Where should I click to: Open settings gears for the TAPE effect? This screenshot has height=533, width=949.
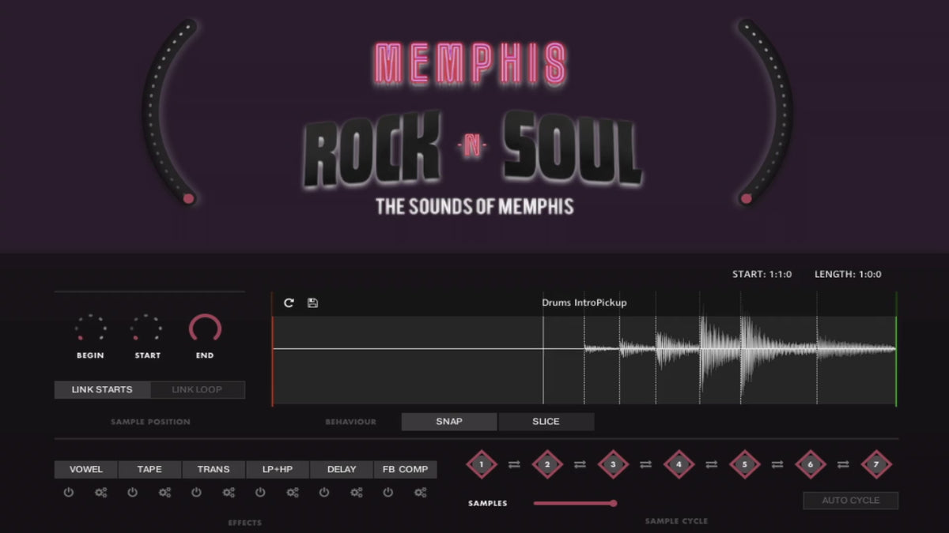click(164, 493)
